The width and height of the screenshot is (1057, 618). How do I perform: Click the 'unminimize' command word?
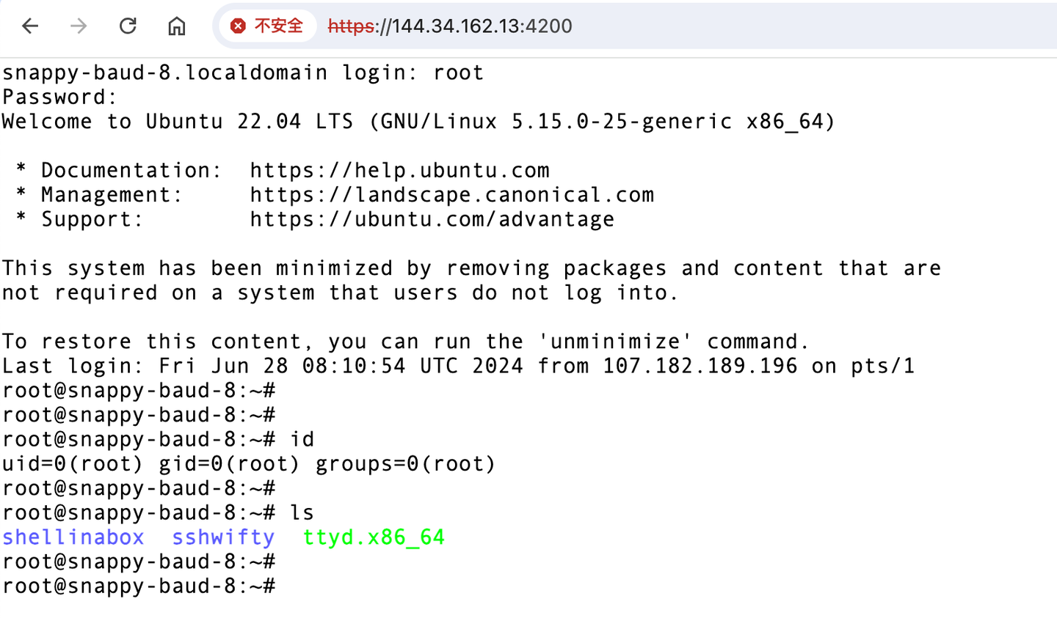tap(614, 342)
